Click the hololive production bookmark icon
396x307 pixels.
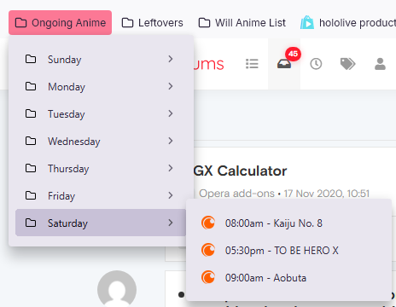click(307, 23)
